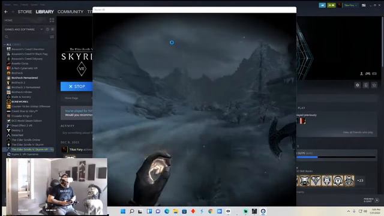Select BONEWORKS in game list
Viewport: 384px width, 216px height.
coord(20,101)
